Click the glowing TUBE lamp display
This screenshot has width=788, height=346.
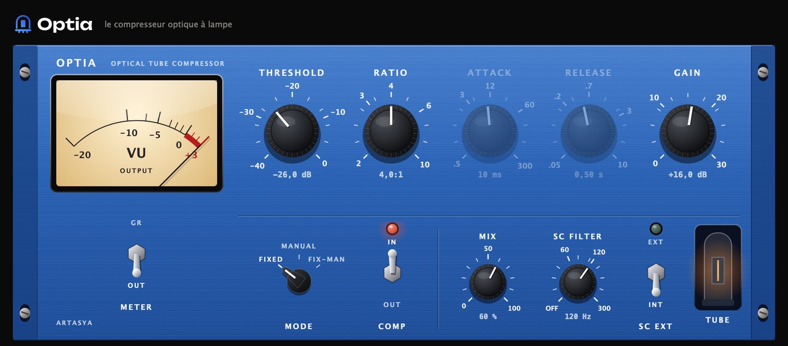pyautogui.click(x=717, y=268)
